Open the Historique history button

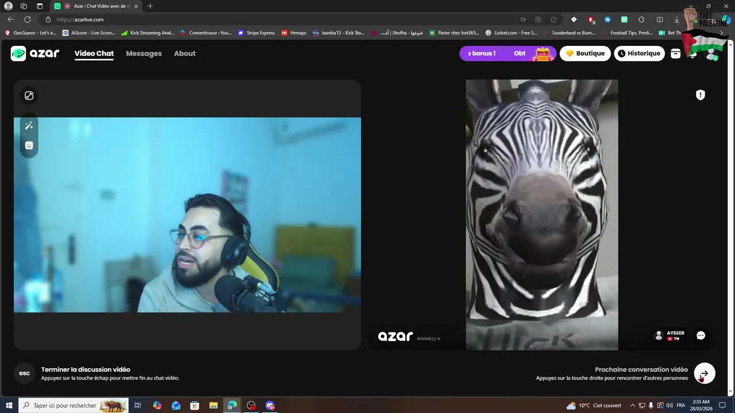(639, 53)
